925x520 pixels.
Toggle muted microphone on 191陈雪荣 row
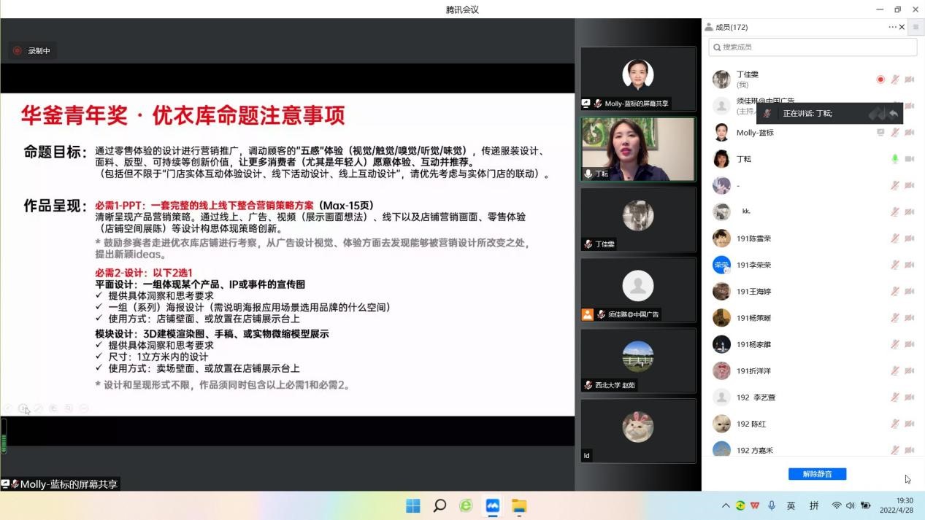[x=895, y=238]
